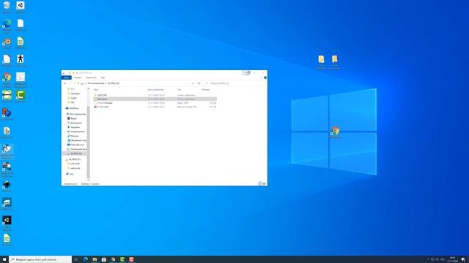Image resolution: width=469 pixels, height=263 pixels.
Task: Open Сеть in the navigation pane
Action: tap(70, 174)
